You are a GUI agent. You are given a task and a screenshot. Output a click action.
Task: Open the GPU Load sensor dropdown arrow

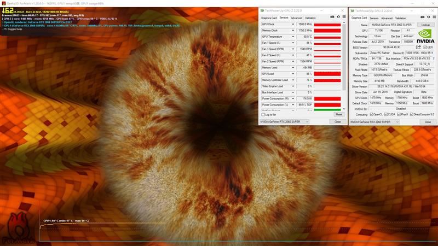point(293,74)
